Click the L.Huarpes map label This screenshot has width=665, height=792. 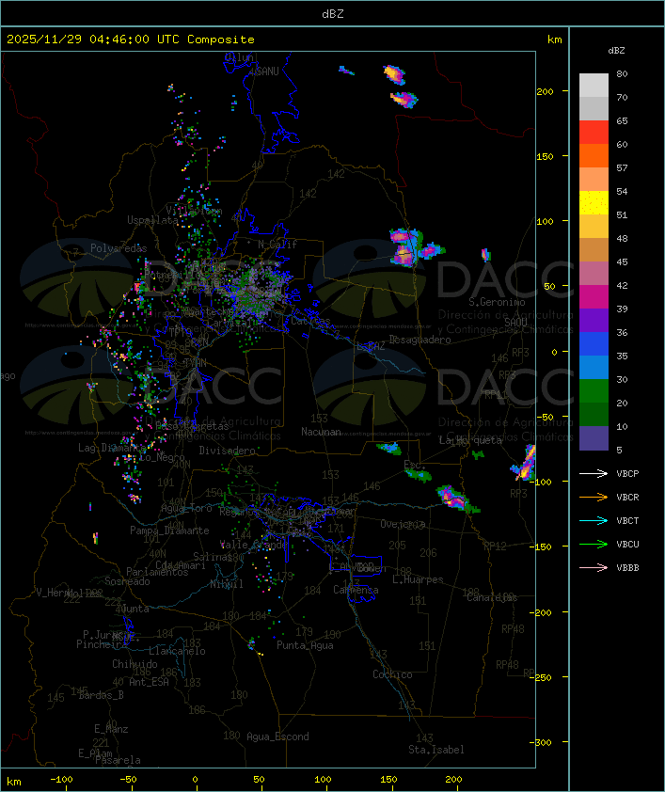[418, 579]
